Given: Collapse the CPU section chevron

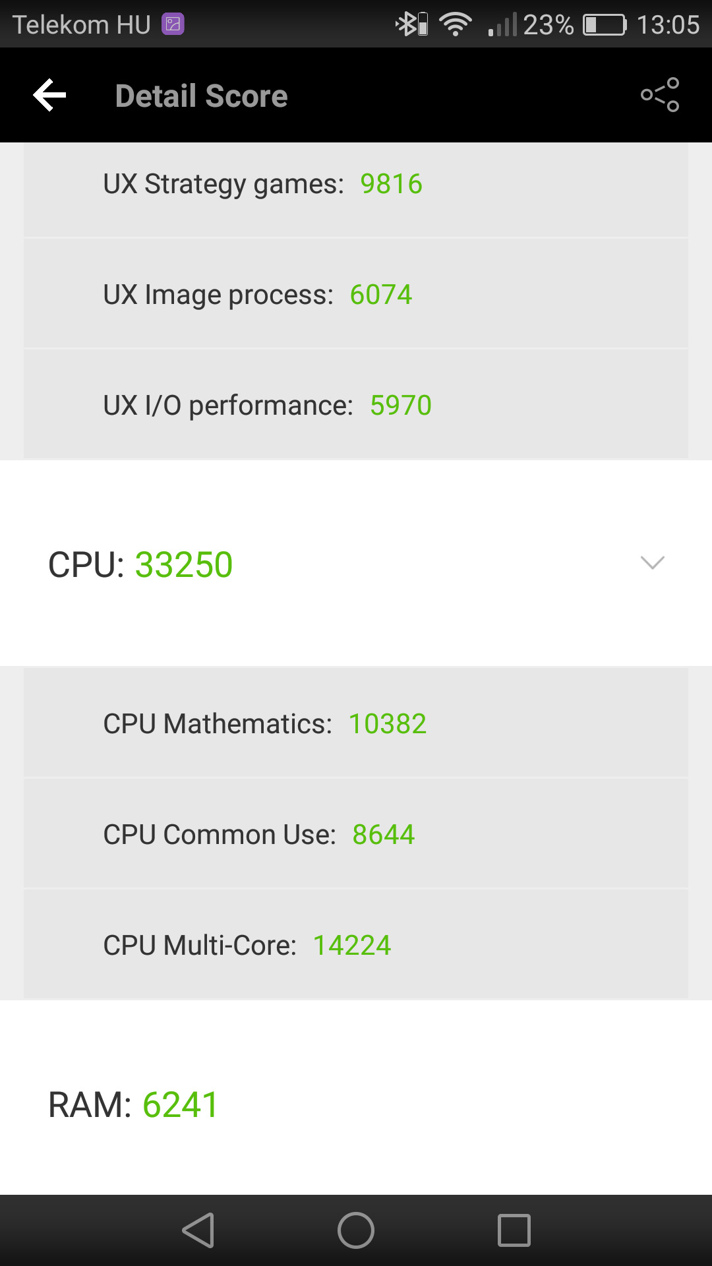Looking at the screenshot, I should (653, 562).
